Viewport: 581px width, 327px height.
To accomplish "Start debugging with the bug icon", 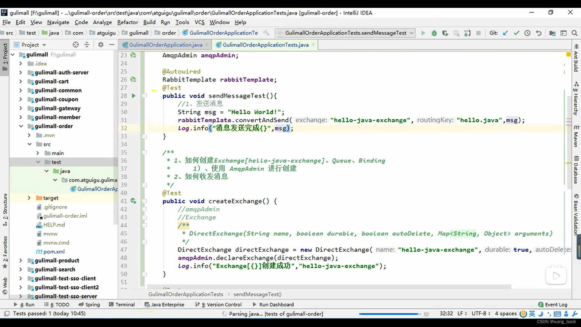I will tap(434, 33).
